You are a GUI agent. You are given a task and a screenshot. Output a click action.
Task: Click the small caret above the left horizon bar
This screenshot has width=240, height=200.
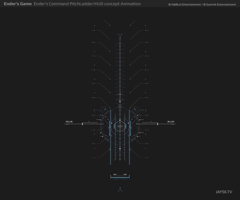[x=89, y=122]
